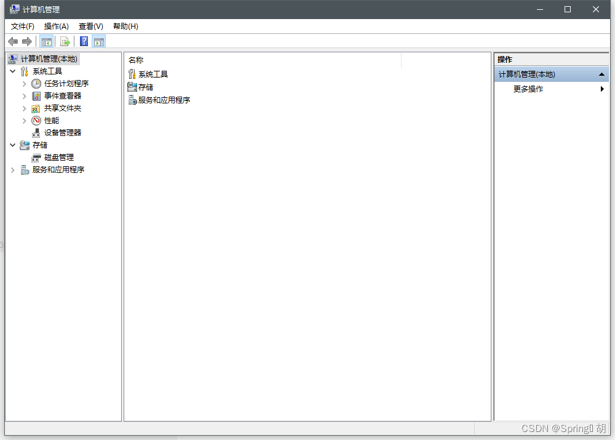
Task: Select 计算机管理(本地) root tree label
Action: click(x=49, y=59)
